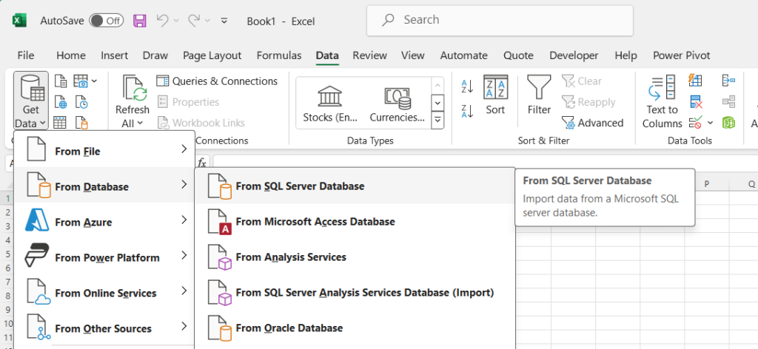Expand the From Azure submenu
Viewport: 758px width, 349px height.
[104, 222]
